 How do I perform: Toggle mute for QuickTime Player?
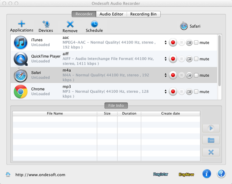point(196,59)
